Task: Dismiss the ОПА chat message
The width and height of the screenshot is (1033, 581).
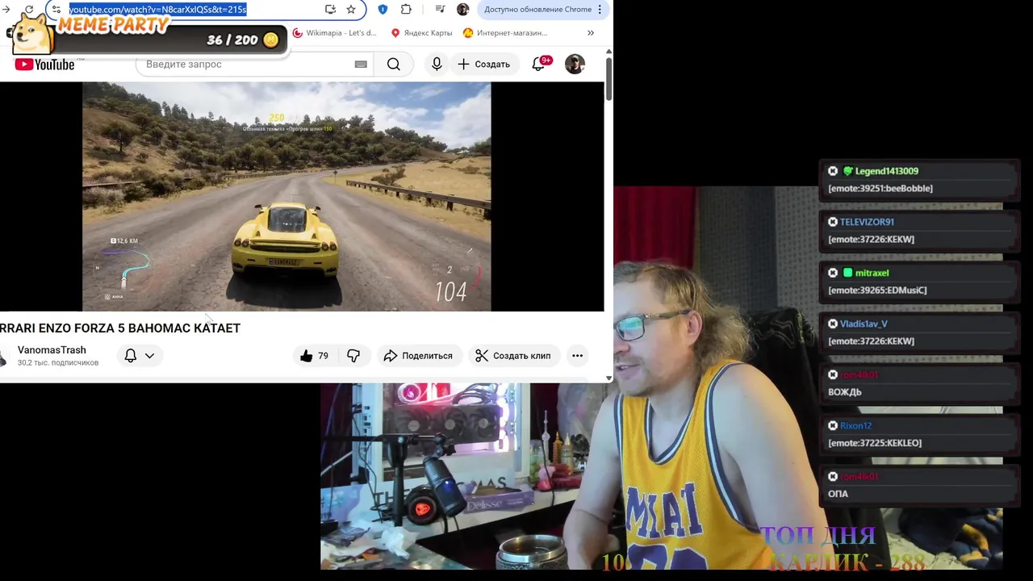Action: (x=833, y=476)
